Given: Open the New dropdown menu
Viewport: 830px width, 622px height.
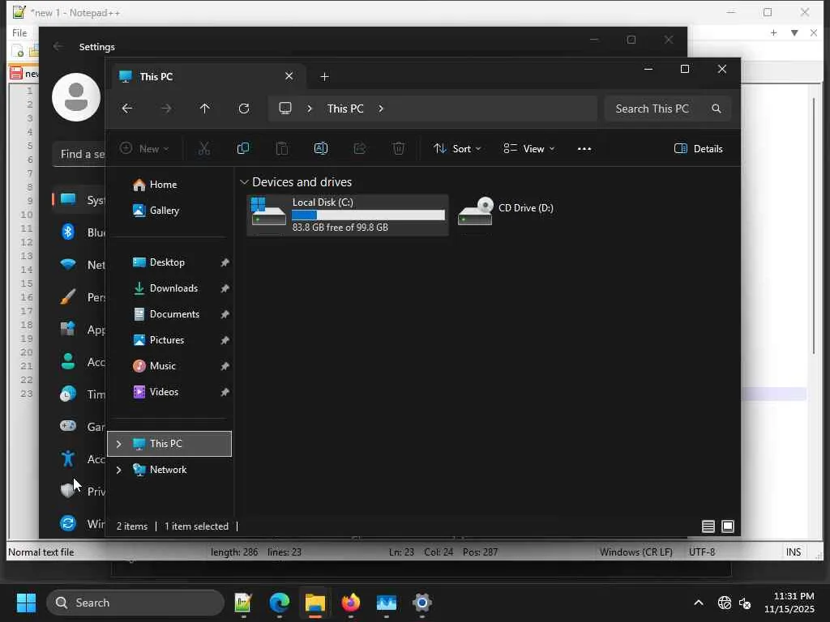Looking at the screenshot, I should [144, 149].
